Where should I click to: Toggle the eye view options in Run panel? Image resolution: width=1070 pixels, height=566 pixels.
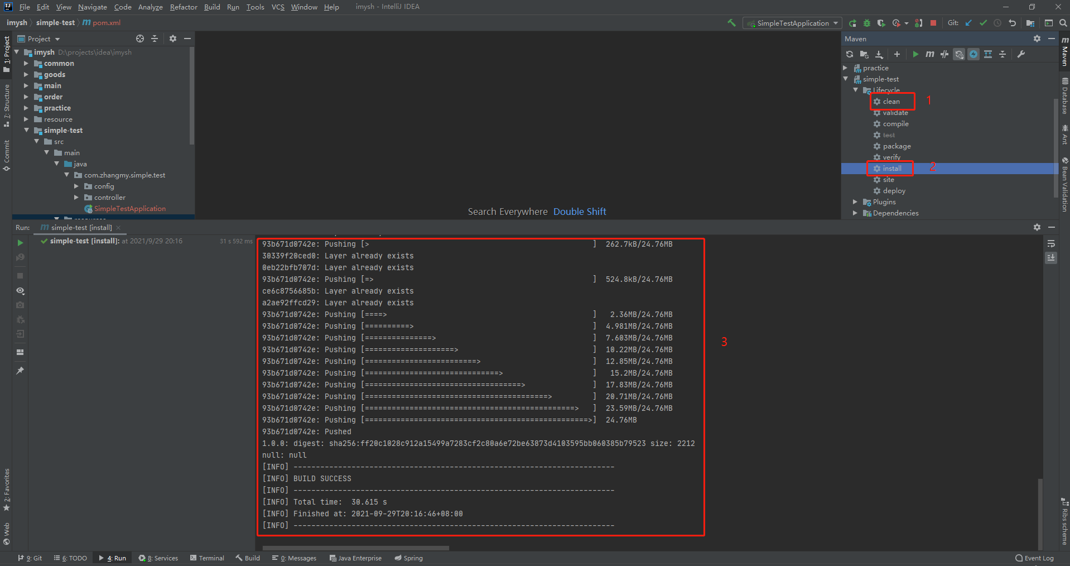[x=20, y=291]
